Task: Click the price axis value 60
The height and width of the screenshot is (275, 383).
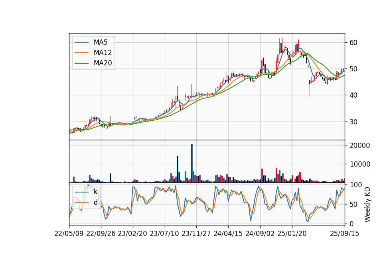Action: click(x=353, y=43)
